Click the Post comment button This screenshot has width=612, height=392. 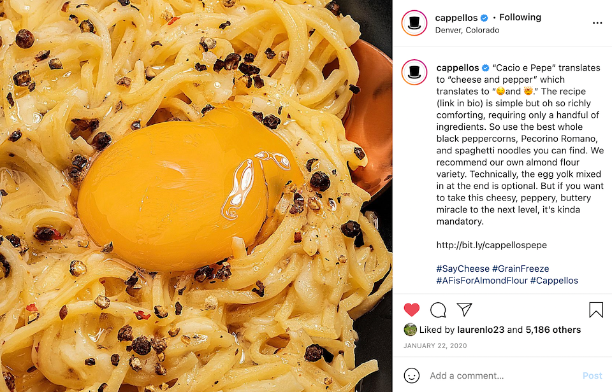[592, 375]
